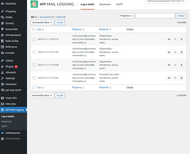Filter by Successful emails link
Image resolution: width=190 pixels, height=154 pixels.
click(45, 17)
